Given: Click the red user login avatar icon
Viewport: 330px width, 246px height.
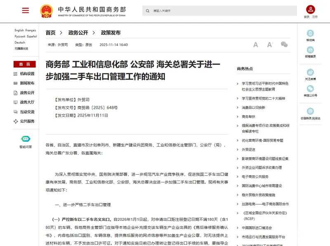Looking at the screenshot, I should pyautogui.click(x=310, y=9).
